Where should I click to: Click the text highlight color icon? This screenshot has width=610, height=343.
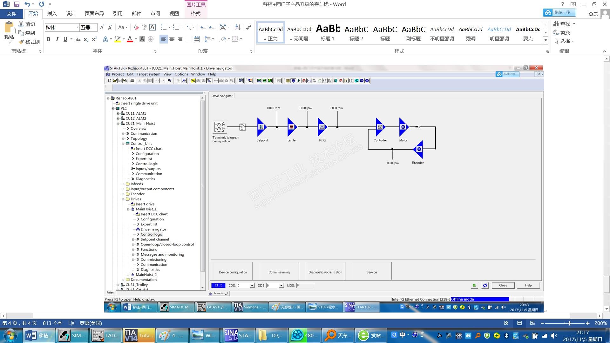(117, 39)
